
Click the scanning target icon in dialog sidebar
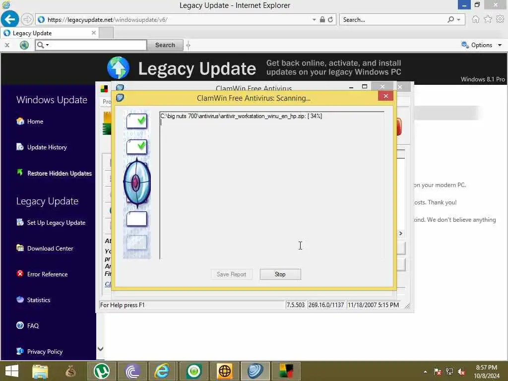(x=137, y=183)
